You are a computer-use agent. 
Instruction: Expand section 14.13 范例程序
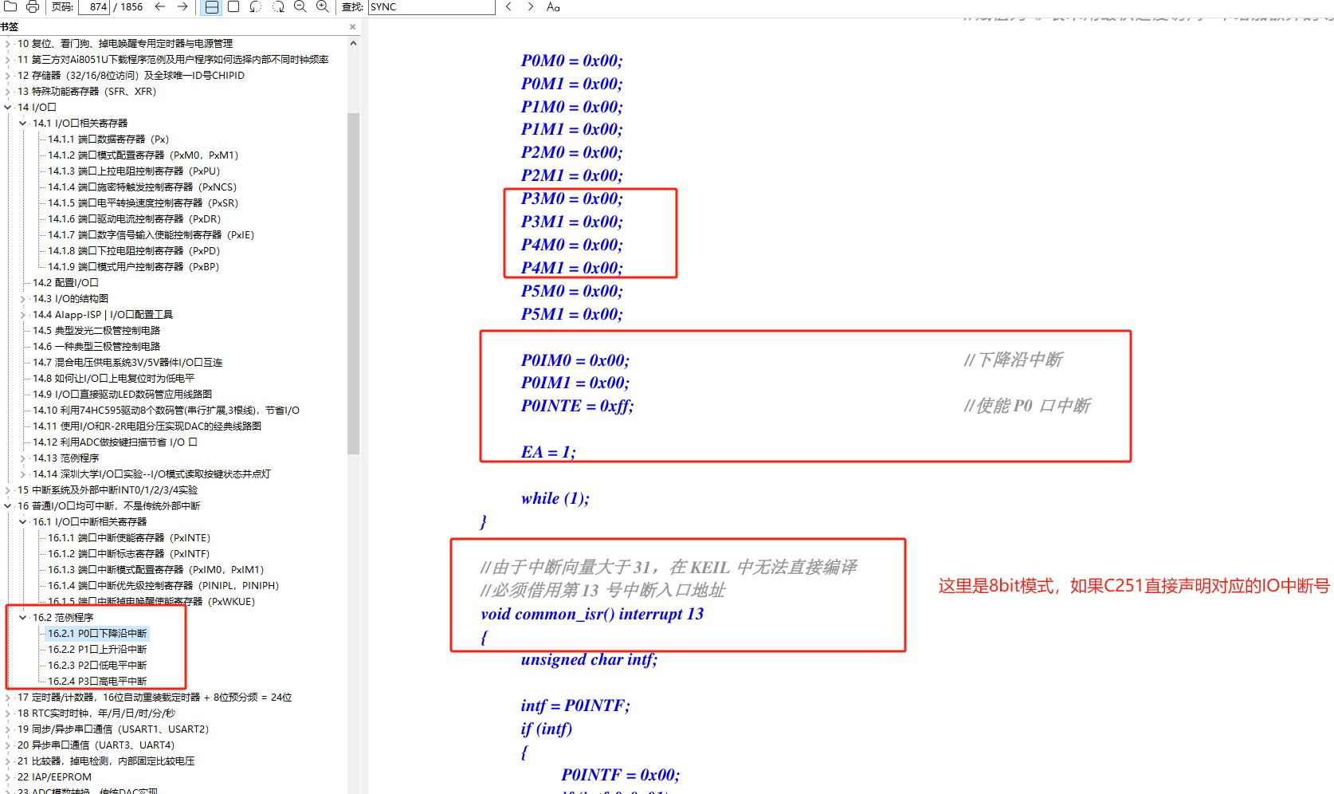23,458
